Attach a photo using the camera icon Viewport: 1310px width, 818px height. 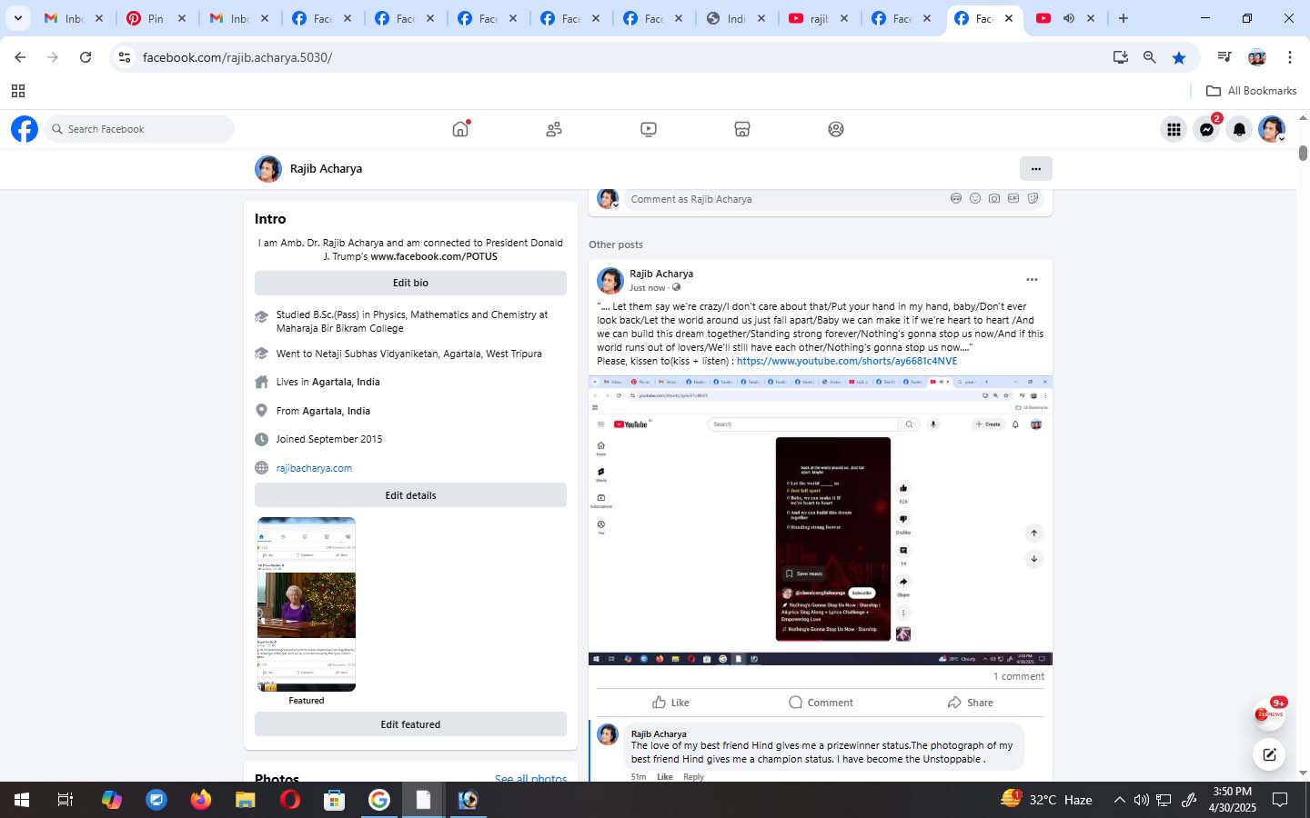coord(994,198)
